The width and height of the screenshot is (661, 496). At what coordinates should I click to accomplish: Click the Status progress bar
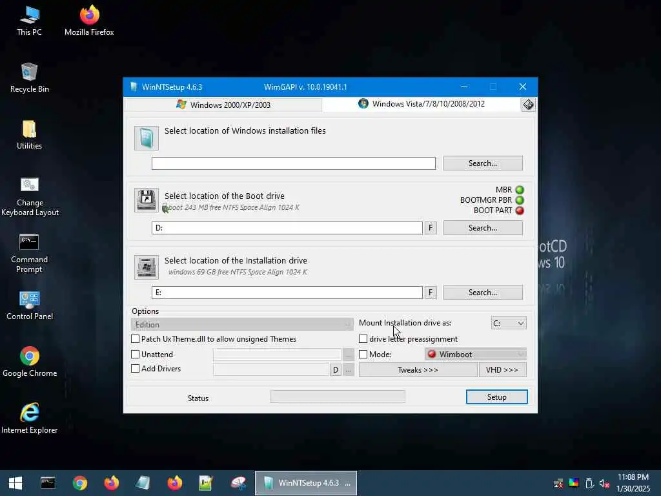click(x=337, y=397)
